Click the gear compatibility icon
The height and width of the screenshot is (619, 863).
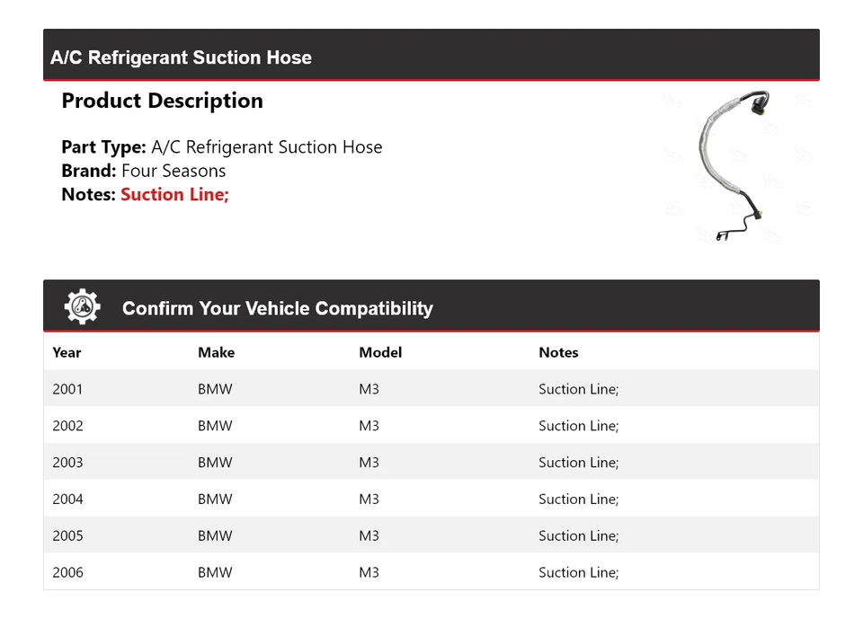coord(82,307)
